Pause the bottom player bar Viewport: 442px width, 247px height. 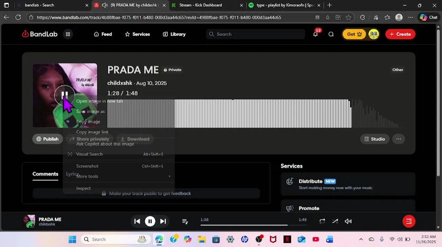pos(150,221)
